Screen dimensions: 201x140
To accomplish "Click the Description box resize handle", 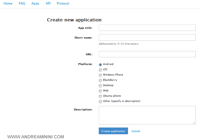I will coord(194,123).
